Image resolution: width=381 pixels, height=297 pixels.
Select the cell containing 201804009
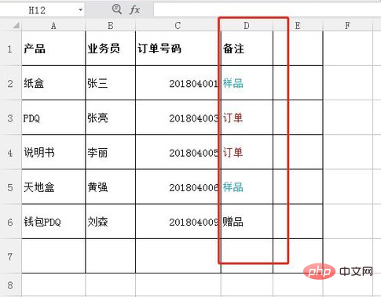coord(178,222)
